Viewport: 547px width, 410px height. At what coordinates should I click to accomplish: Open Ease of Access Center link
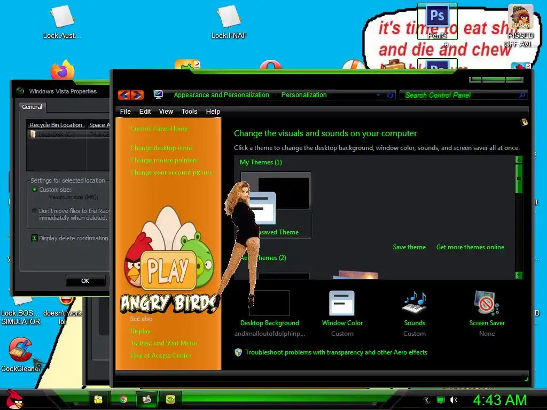coord(161,355)
